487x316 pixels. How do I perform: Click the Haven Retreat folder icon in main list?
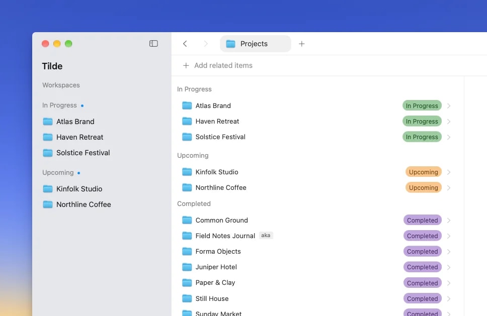coord(187,121)
